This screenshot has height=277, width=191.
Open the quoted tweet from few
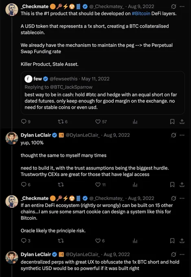point(103,93)
